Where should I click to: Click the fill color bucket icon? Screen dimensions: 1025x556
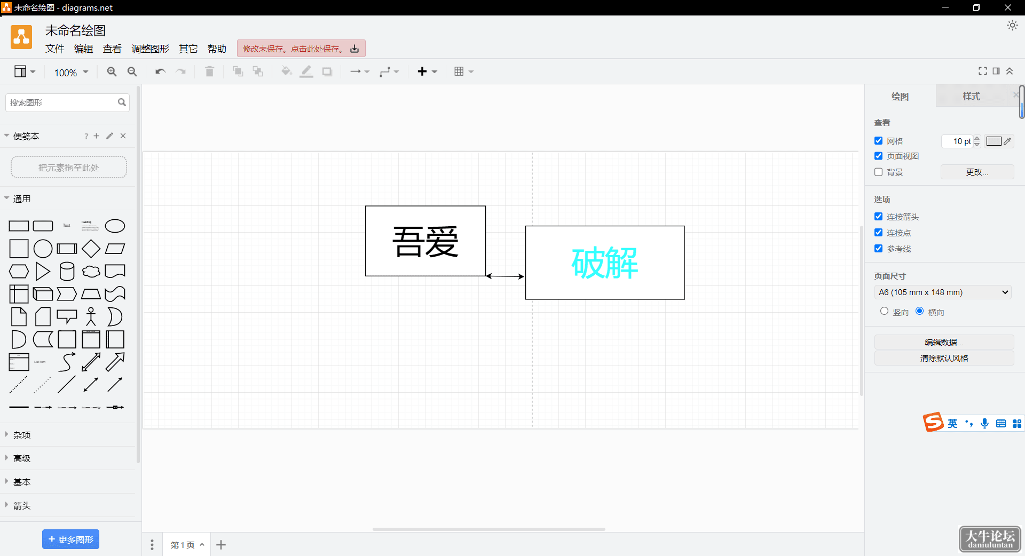coord(286,72)
